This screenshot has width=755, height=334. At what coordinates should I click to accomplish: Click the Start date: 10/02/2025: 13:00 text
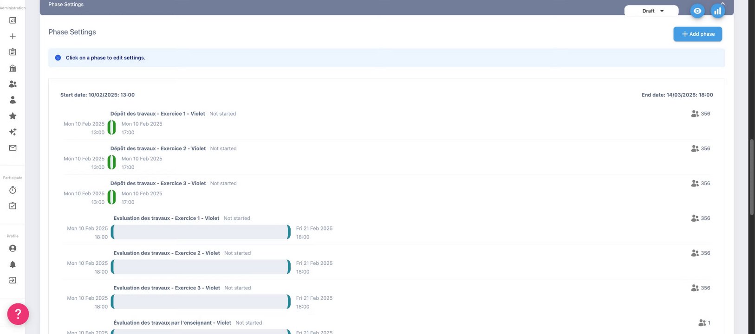[x=98, y=95]
